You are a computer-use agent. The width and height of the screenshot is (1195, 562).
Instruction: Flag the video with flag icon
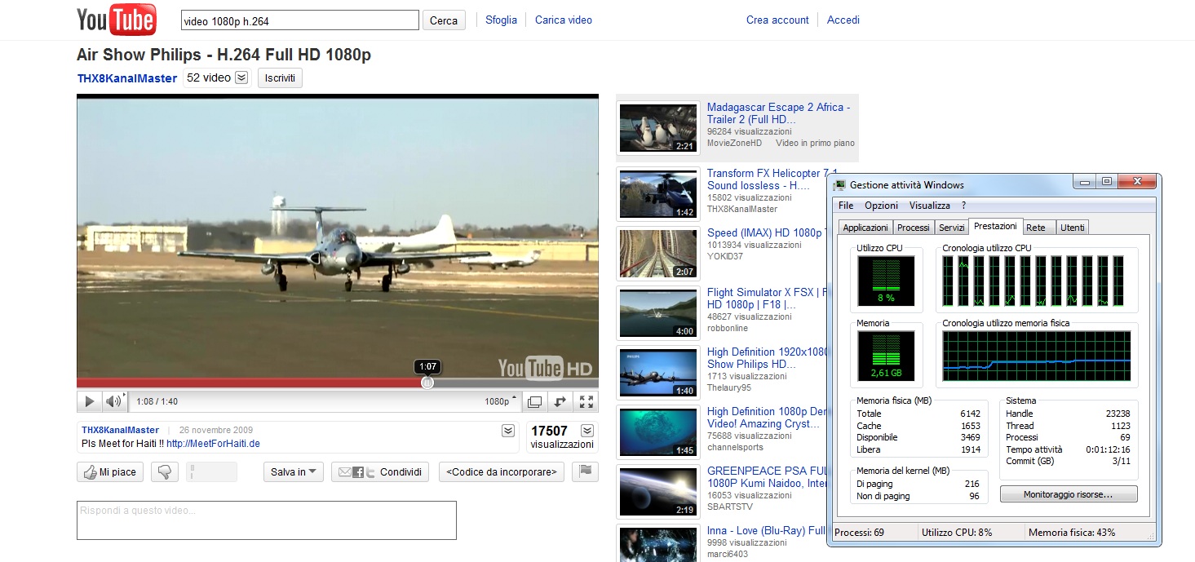(x=585, y=471)
